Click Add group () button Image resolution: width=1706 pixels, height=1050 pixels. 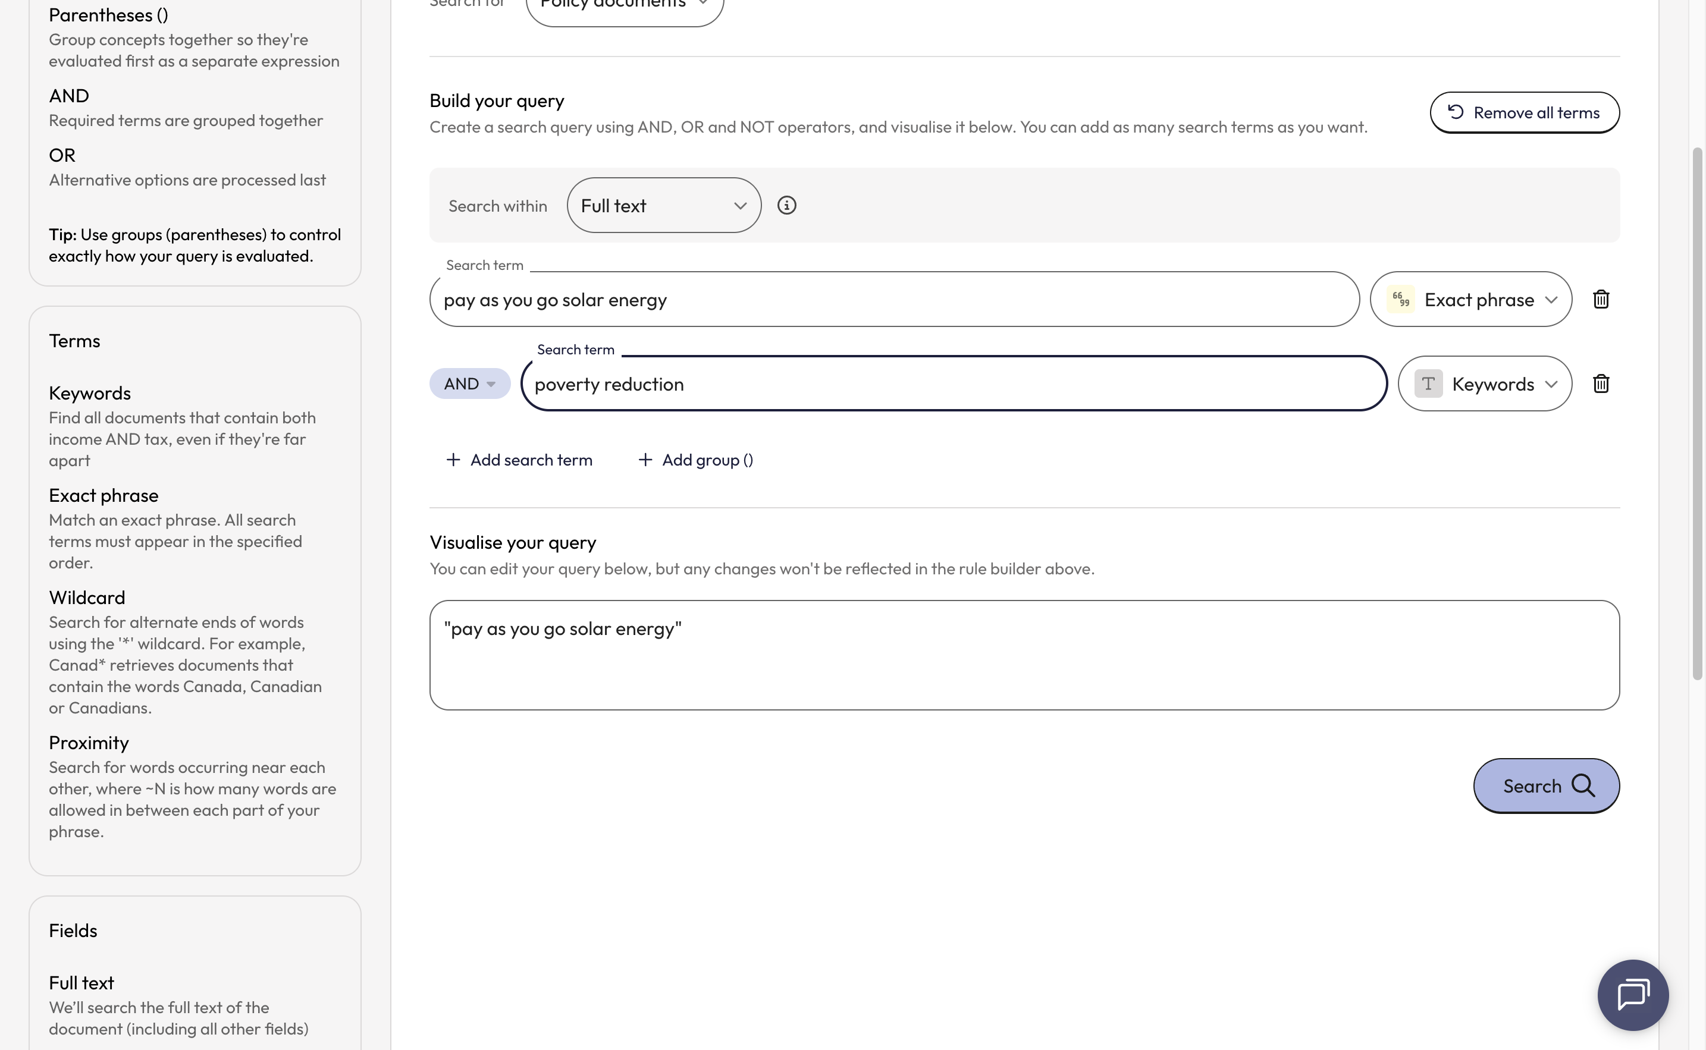[x=695, y=460]
